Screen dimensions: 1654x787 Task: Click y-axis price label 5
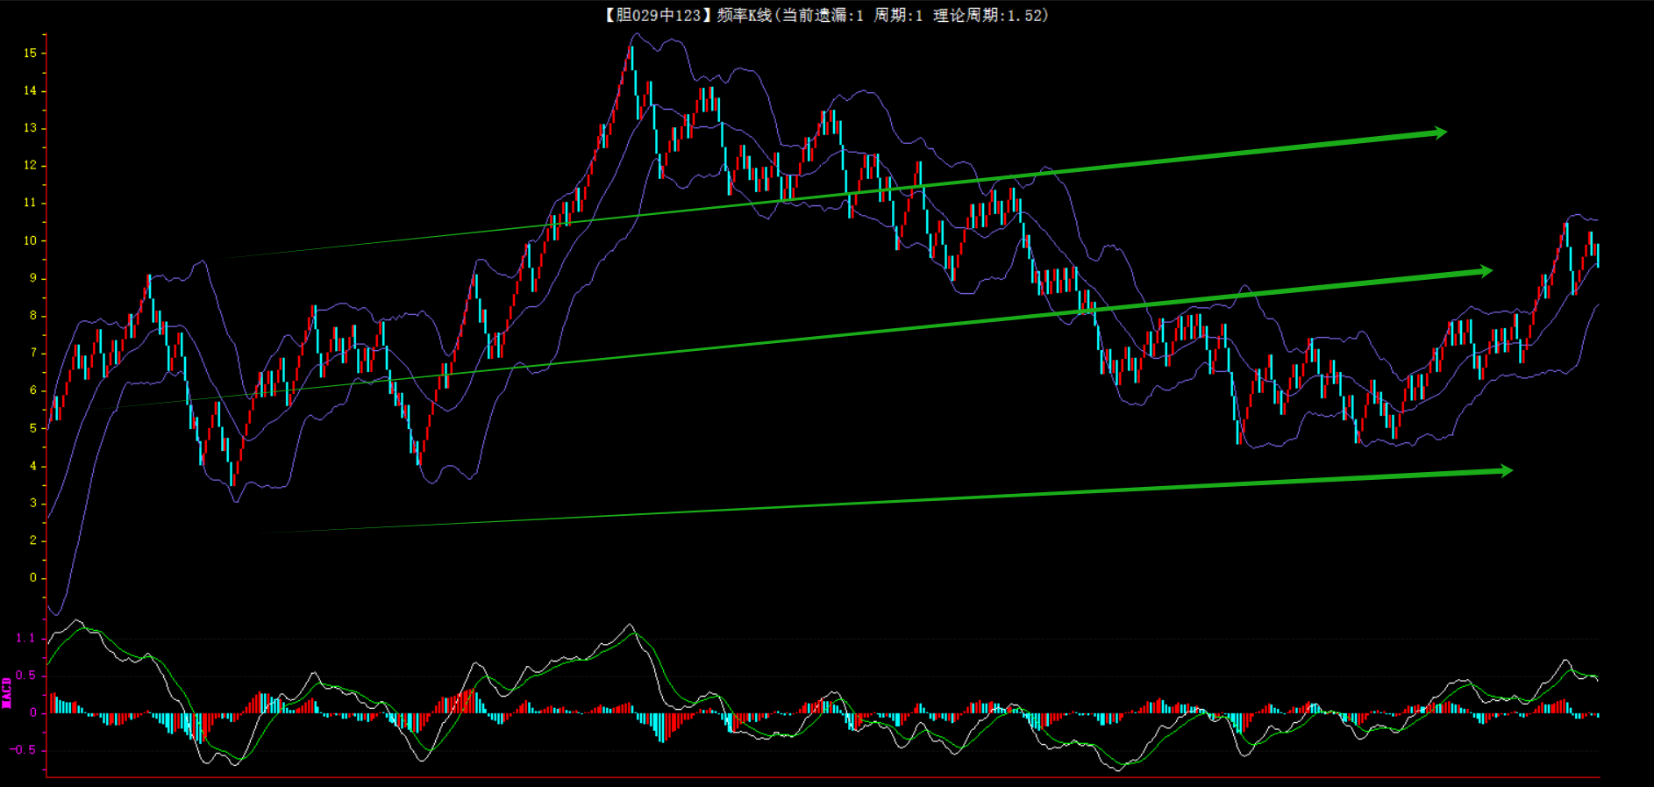(33, 428)
